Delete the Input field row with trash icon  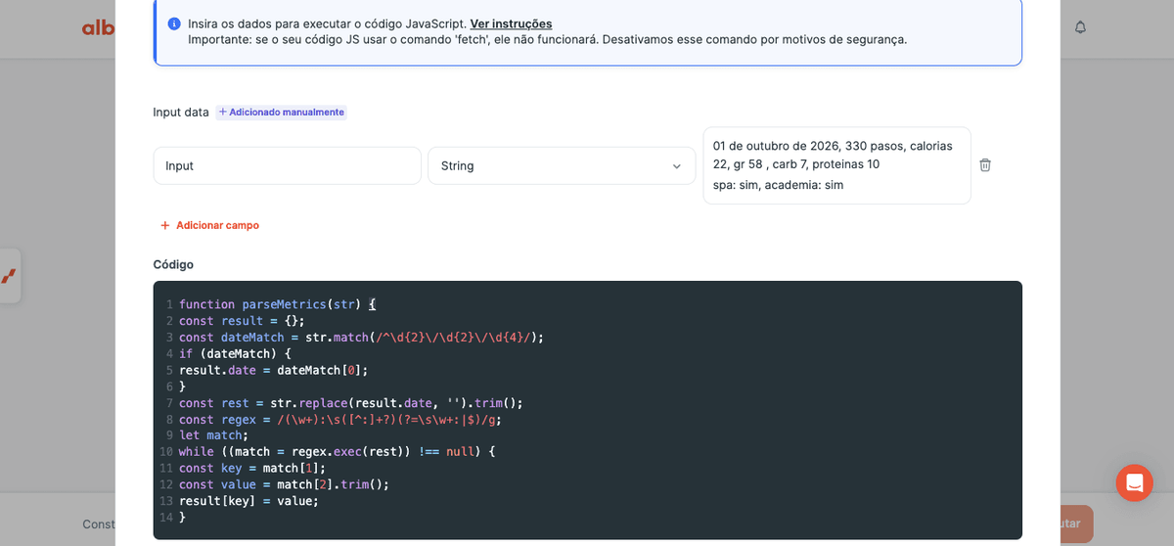click(x=985, y=165)
